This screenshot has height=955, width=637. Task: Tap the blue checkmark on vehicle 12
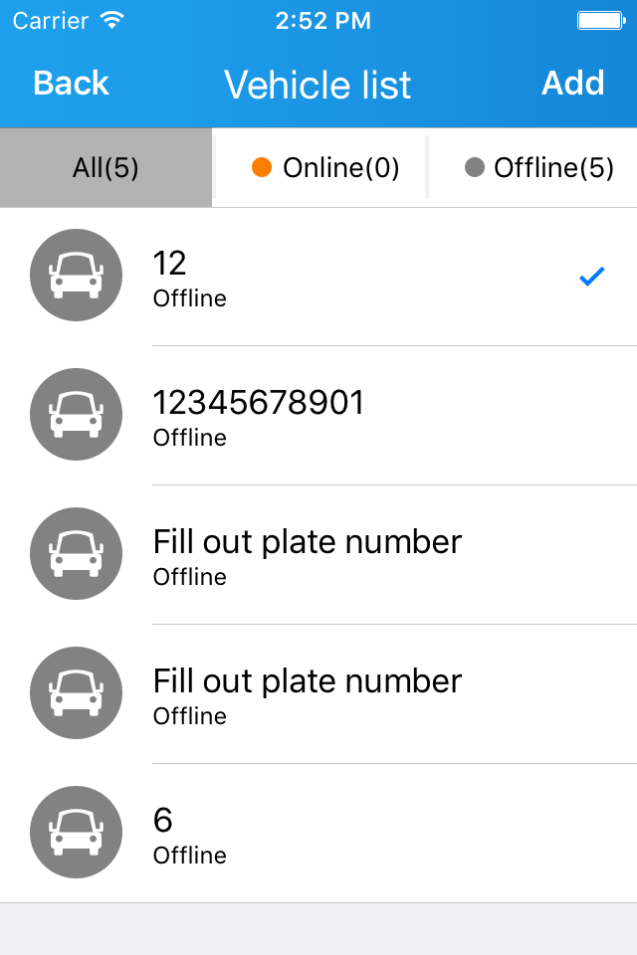(x=592, y=277)
